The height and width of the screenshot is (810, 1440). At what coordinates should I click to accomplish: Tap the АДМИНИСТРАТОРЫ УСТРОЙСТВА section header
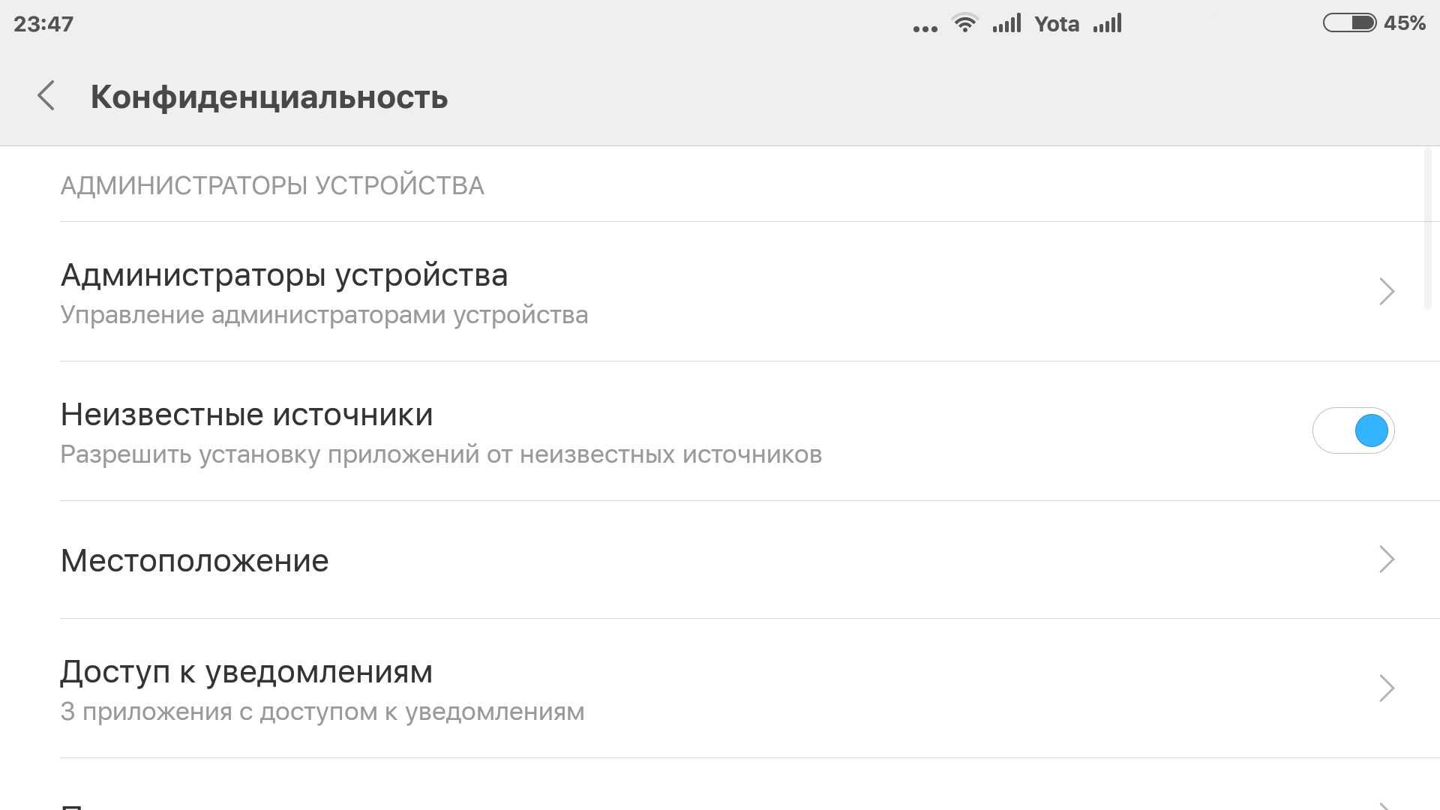click(272, 186)
